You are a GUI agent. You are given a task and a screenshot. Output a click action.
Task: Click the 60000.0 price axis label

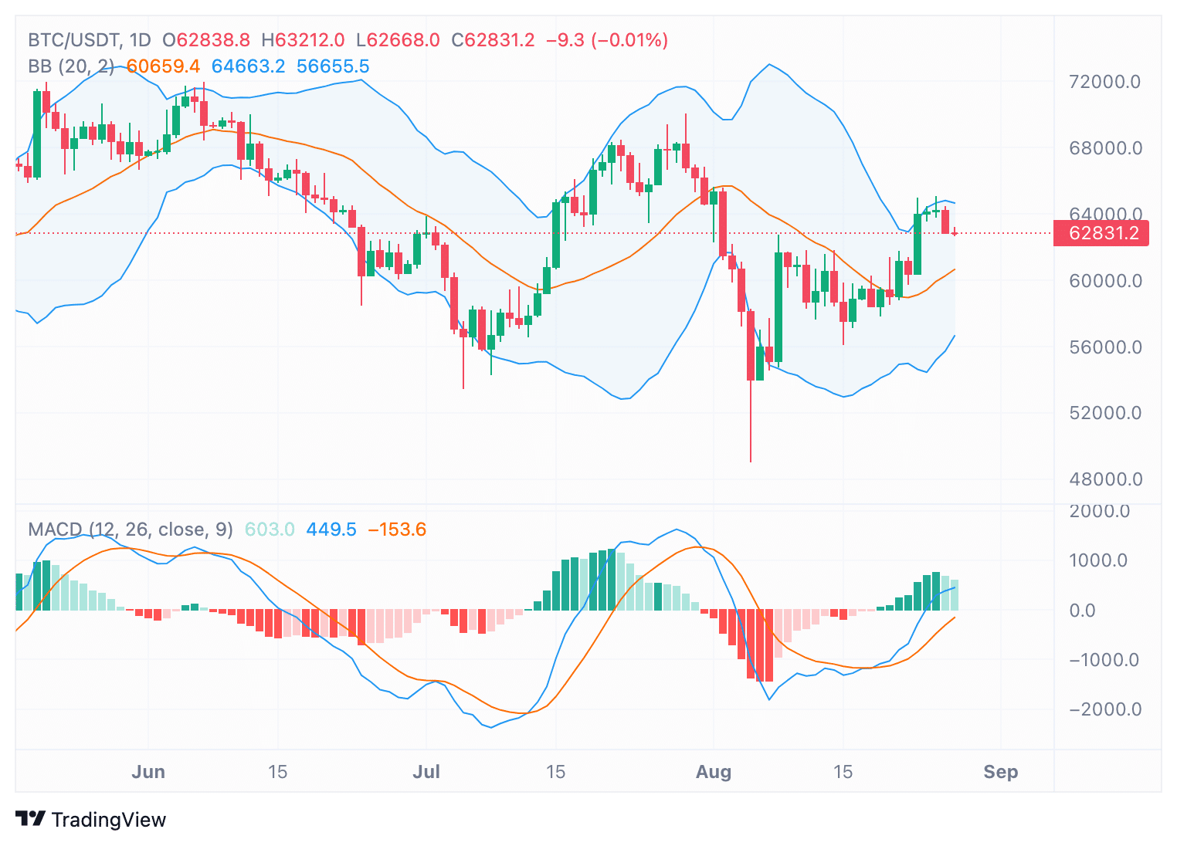click(x=1105, y=281)
